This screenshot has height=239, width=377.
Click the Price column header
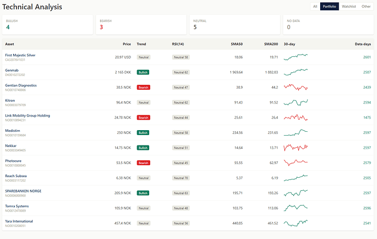click(127, 44)
